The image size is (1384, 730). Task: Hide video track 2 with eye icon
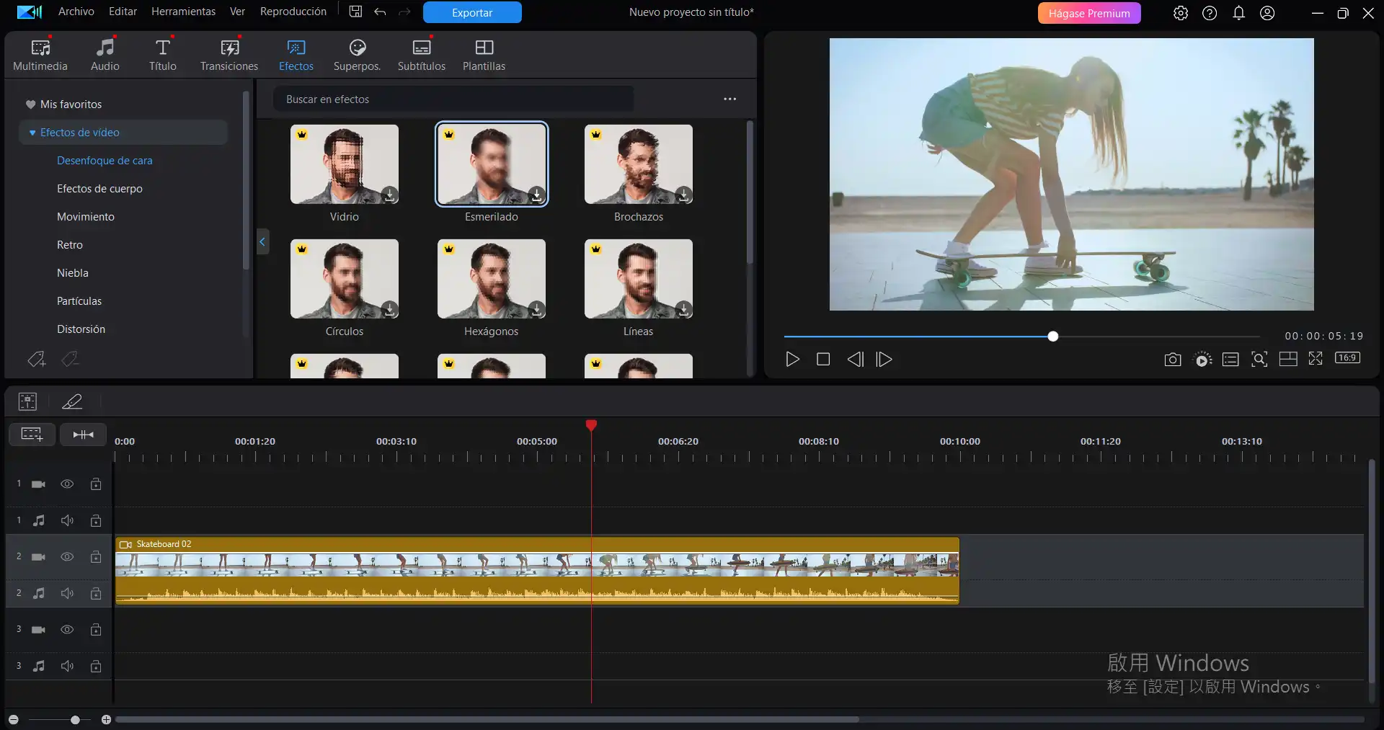tap(67, 557)
